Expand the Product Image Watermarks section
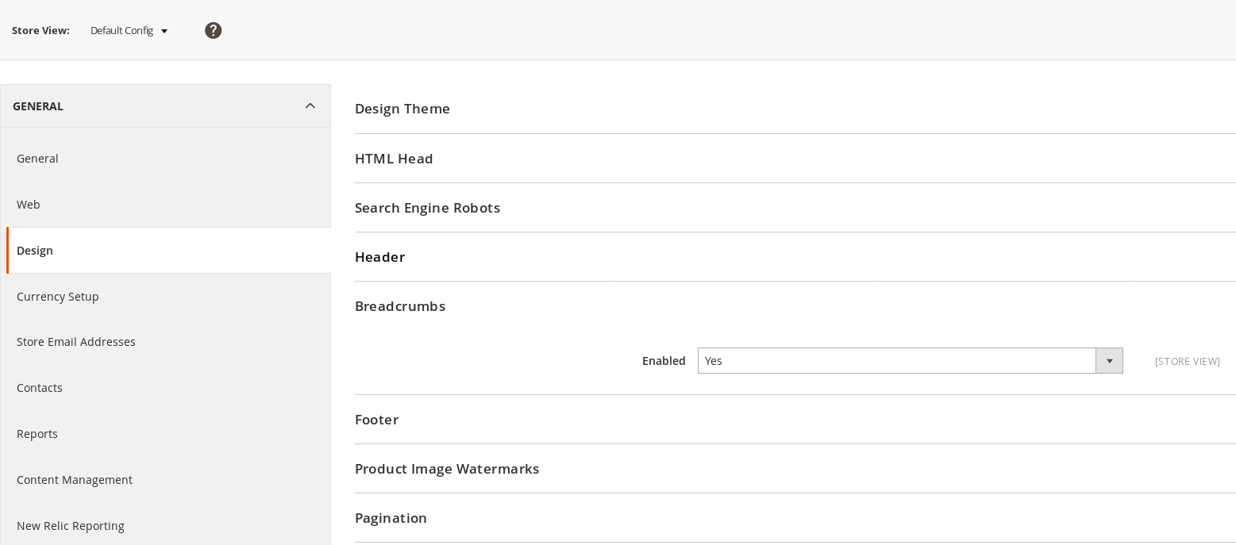 click(447, 469)
